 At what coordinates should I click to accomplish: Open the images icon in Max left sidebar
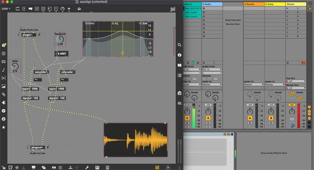(4, 86)
